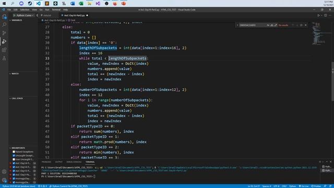Open the Run menu
The width and height of the screenshot is (334, 188).
tap(47, 9)
